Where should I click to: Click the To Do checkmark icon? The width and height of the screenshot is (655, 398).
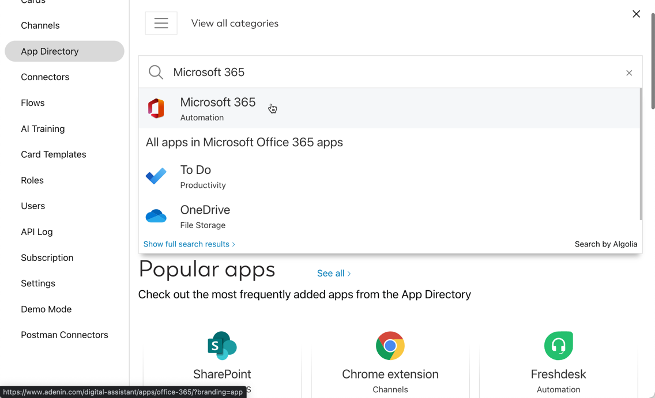click(x=156, y=176)
